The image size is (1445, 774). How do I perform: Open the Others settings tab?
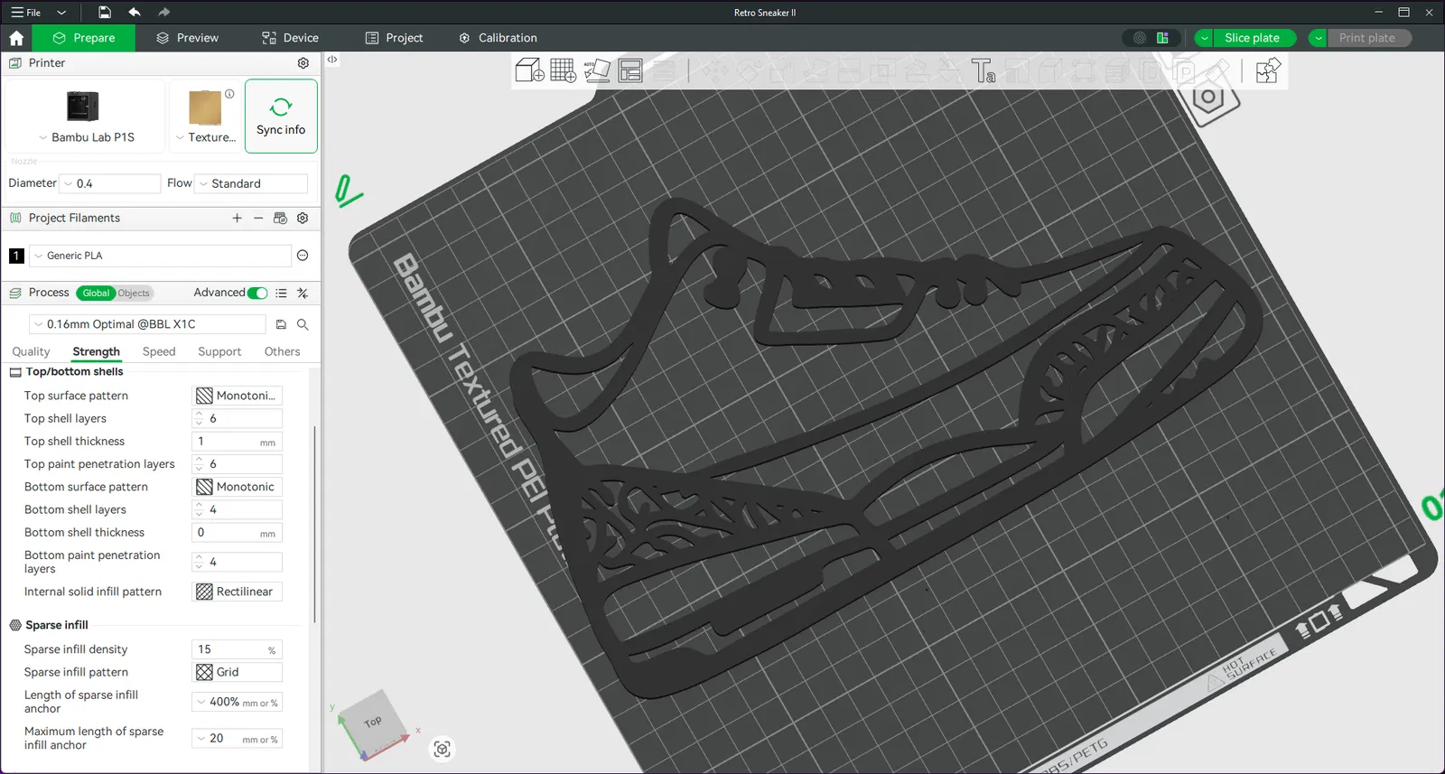[x=282, y=351]
